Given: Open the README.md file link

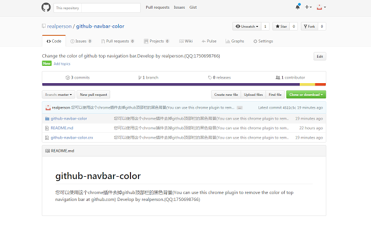Looking at the screenshot, I should point(62,128).
